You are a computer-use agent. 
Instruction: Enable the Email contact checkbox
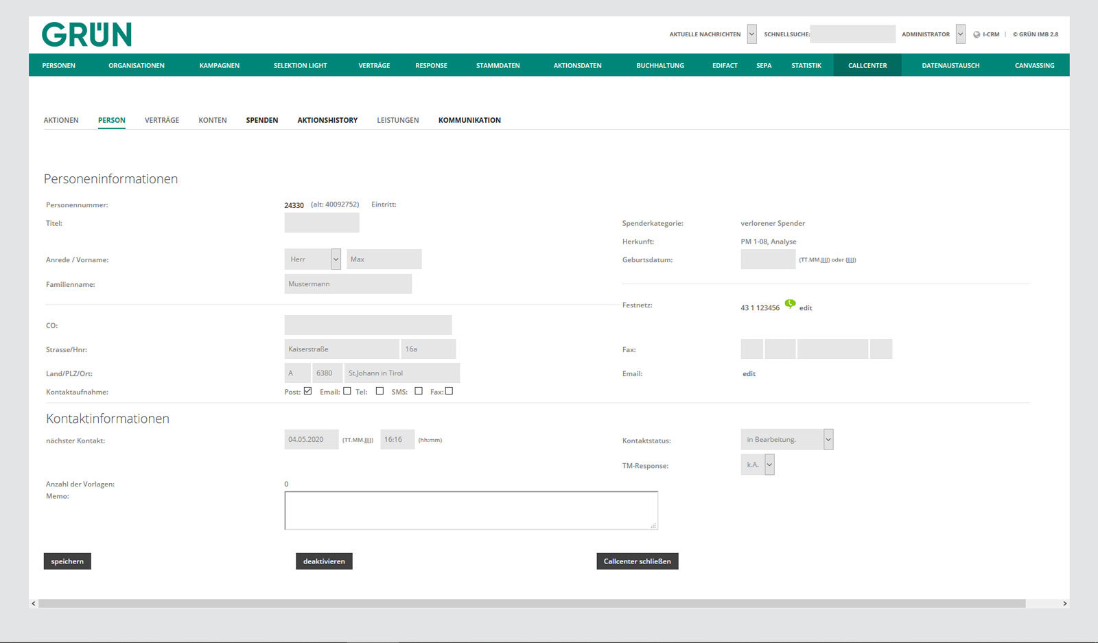[x=347, y=391]
